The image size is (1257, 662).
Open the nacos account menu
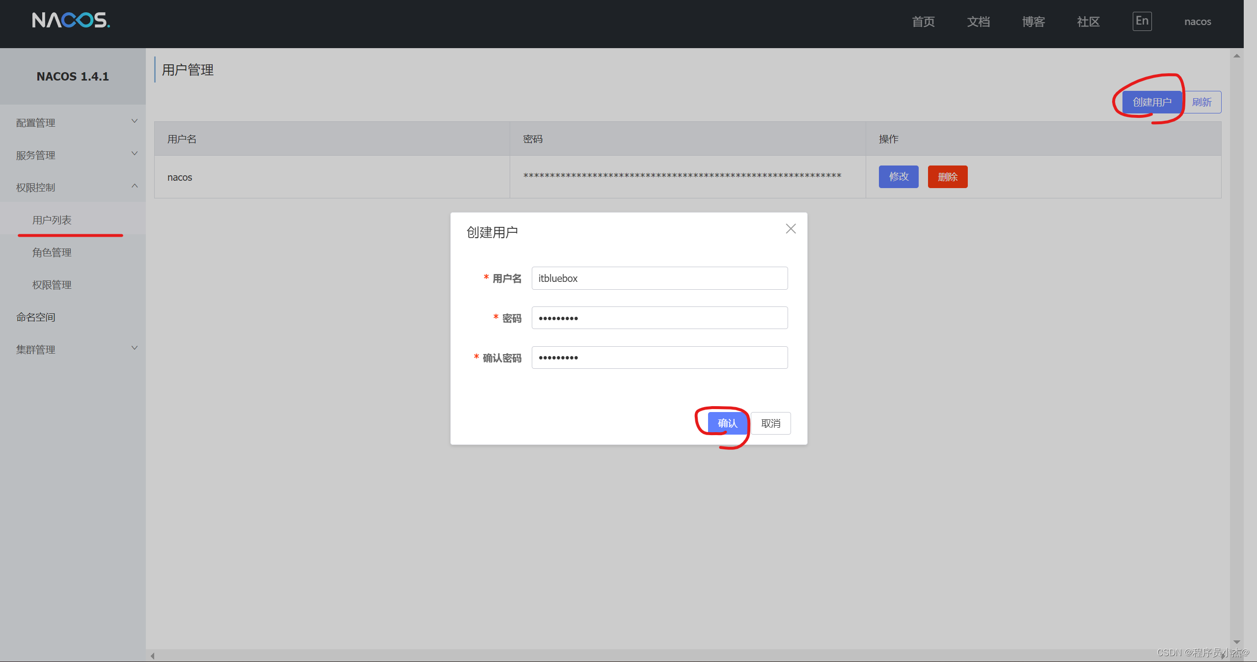coord(1198,22)
